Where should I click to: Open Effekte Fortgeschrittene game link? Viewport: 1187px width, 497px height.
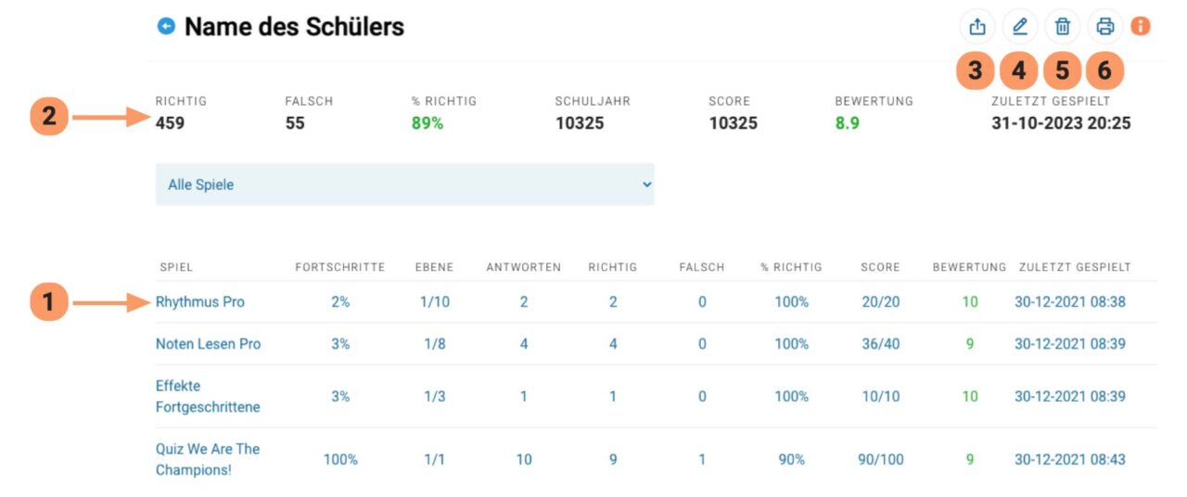click(x=208, y=397)
